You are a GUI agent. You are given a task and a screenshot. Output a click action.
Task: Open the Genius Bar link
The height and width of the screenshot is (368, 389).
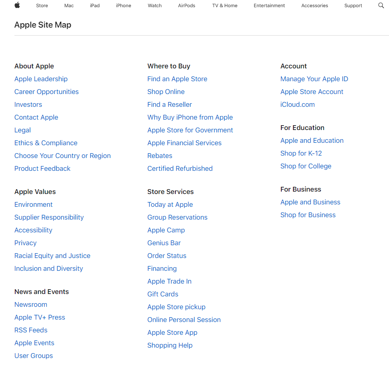pyautogui.click(x=164, y=243)
